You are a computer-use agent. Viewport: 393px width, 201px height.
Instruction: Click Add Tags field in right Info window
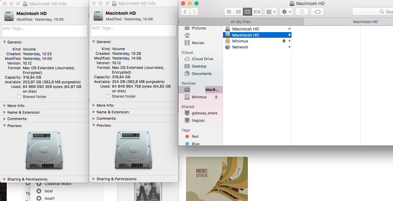[x=133, y=30]
